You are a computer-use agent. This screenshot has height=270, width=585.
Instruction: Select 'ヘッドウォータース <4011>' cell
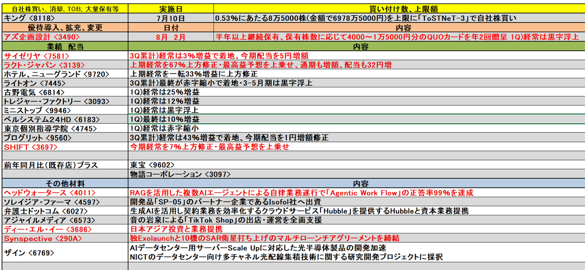[65, 193]
